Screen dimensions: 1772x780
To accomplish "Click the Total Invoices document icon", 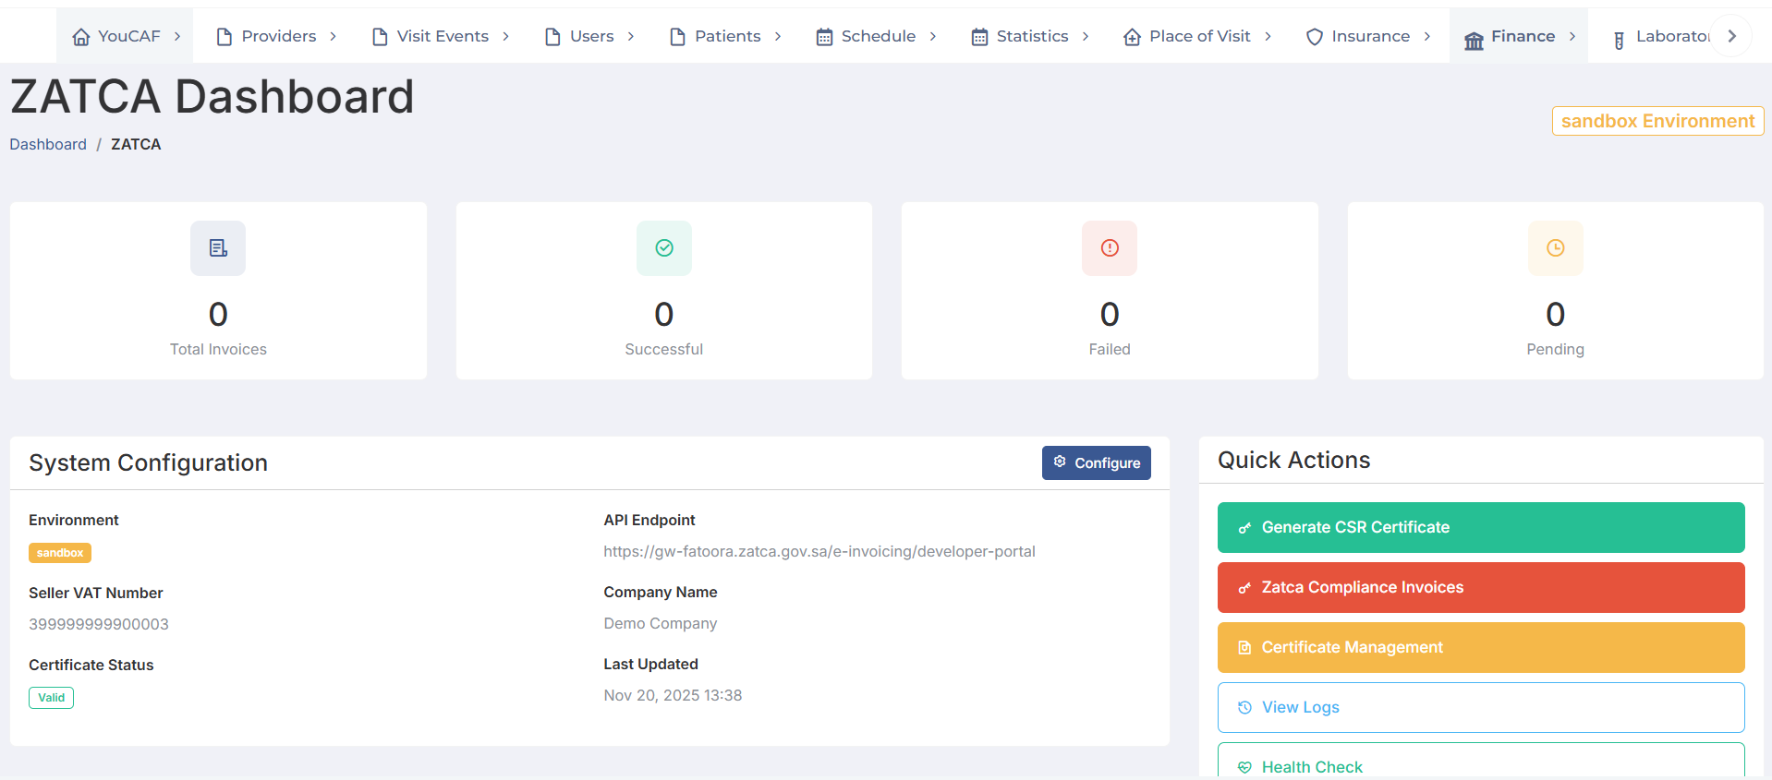I will (218, 248).
